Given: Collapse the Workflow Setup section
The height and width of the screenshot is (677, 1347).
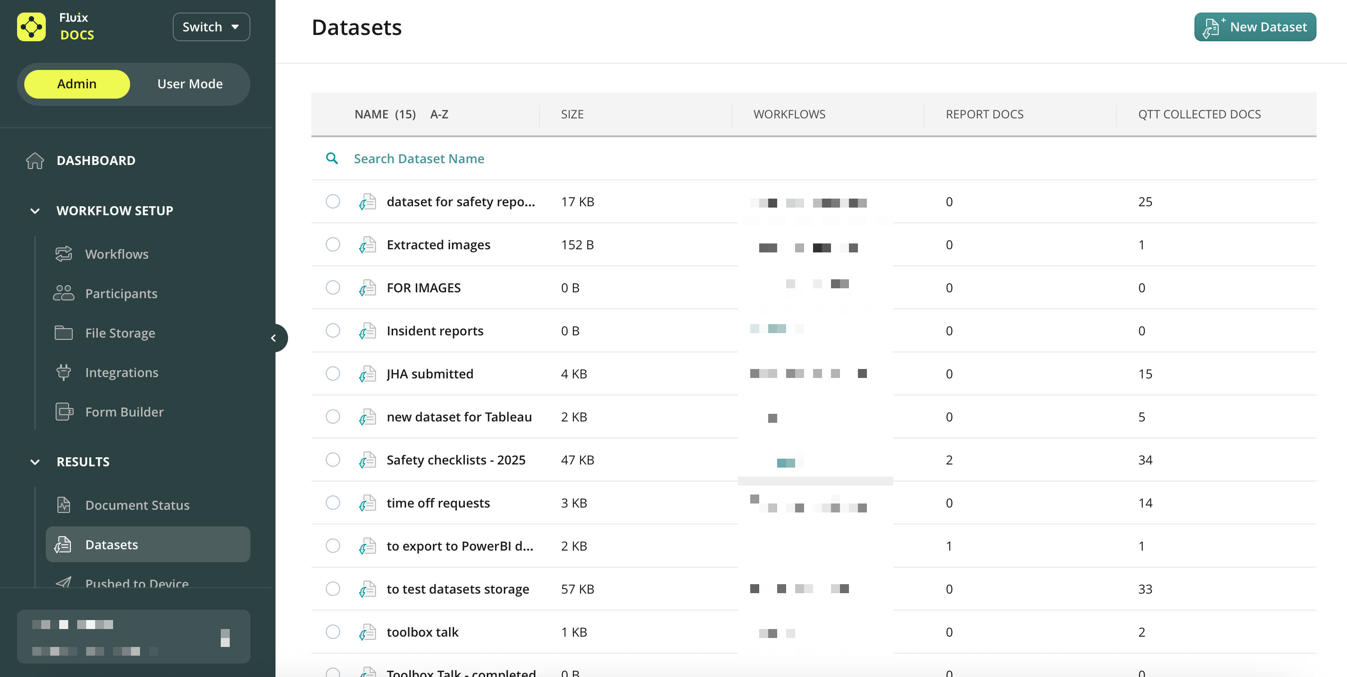Looking at the screenshot, I should click(35, 211).
